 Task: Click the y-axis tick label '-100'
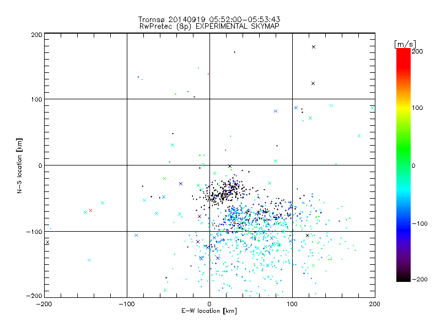[x=34, y=232]
